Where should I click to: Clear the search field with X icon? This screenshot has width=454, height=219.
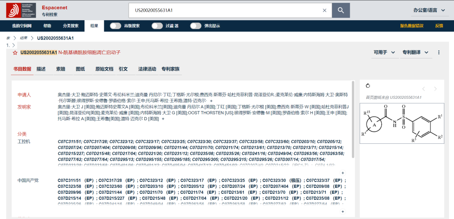click(325, 10)
